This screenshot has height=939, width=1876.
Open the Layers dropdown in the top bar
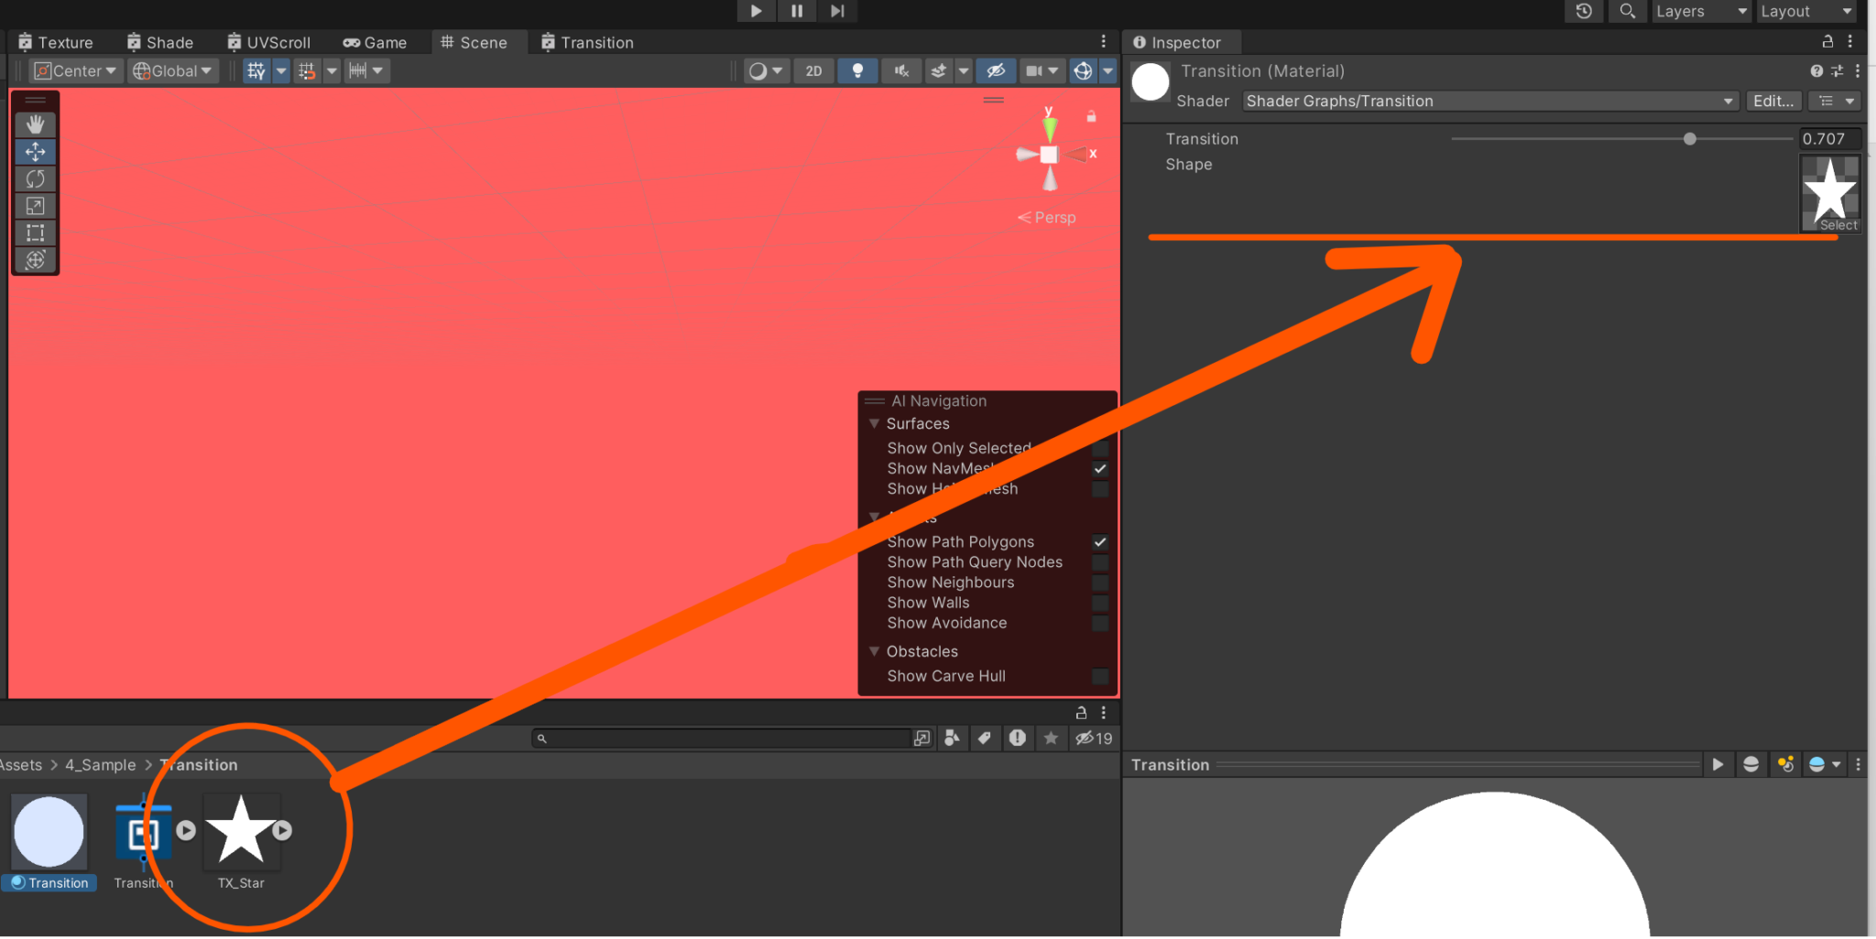click(1700, 11)
